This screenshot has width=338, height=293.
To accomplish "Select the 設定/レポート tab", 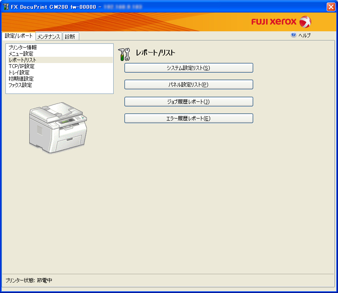I will pyautogui.click(x=19, y=36).
